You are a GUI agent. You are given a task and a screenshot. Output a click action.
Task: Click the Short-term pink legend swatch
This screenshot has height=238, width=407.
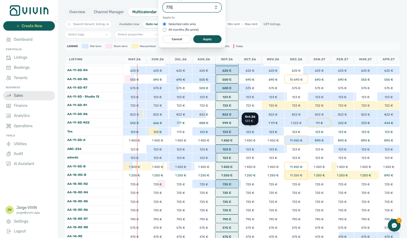tap(109, 46)
